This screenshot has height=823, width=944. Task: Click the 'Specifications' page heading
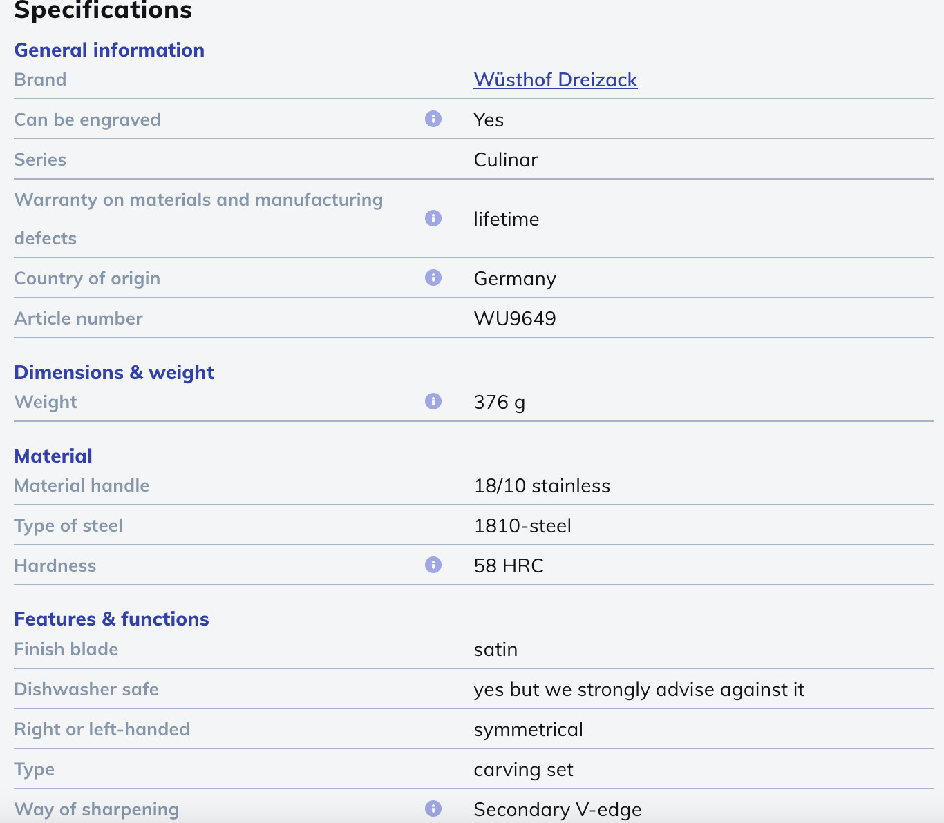coord(103,10)
